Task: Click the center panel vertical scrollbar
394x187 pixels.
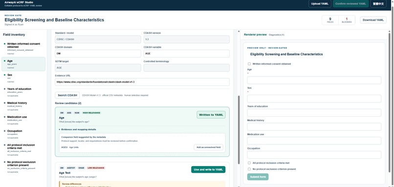Action: tap(239, 130)
